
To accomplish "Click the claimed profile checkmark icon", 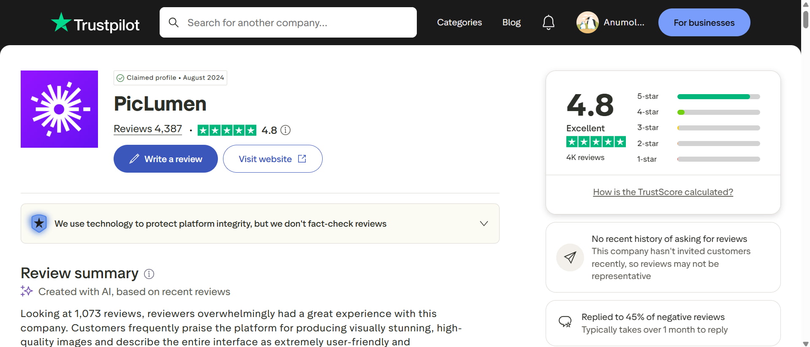I will click(x=120, y=78).
